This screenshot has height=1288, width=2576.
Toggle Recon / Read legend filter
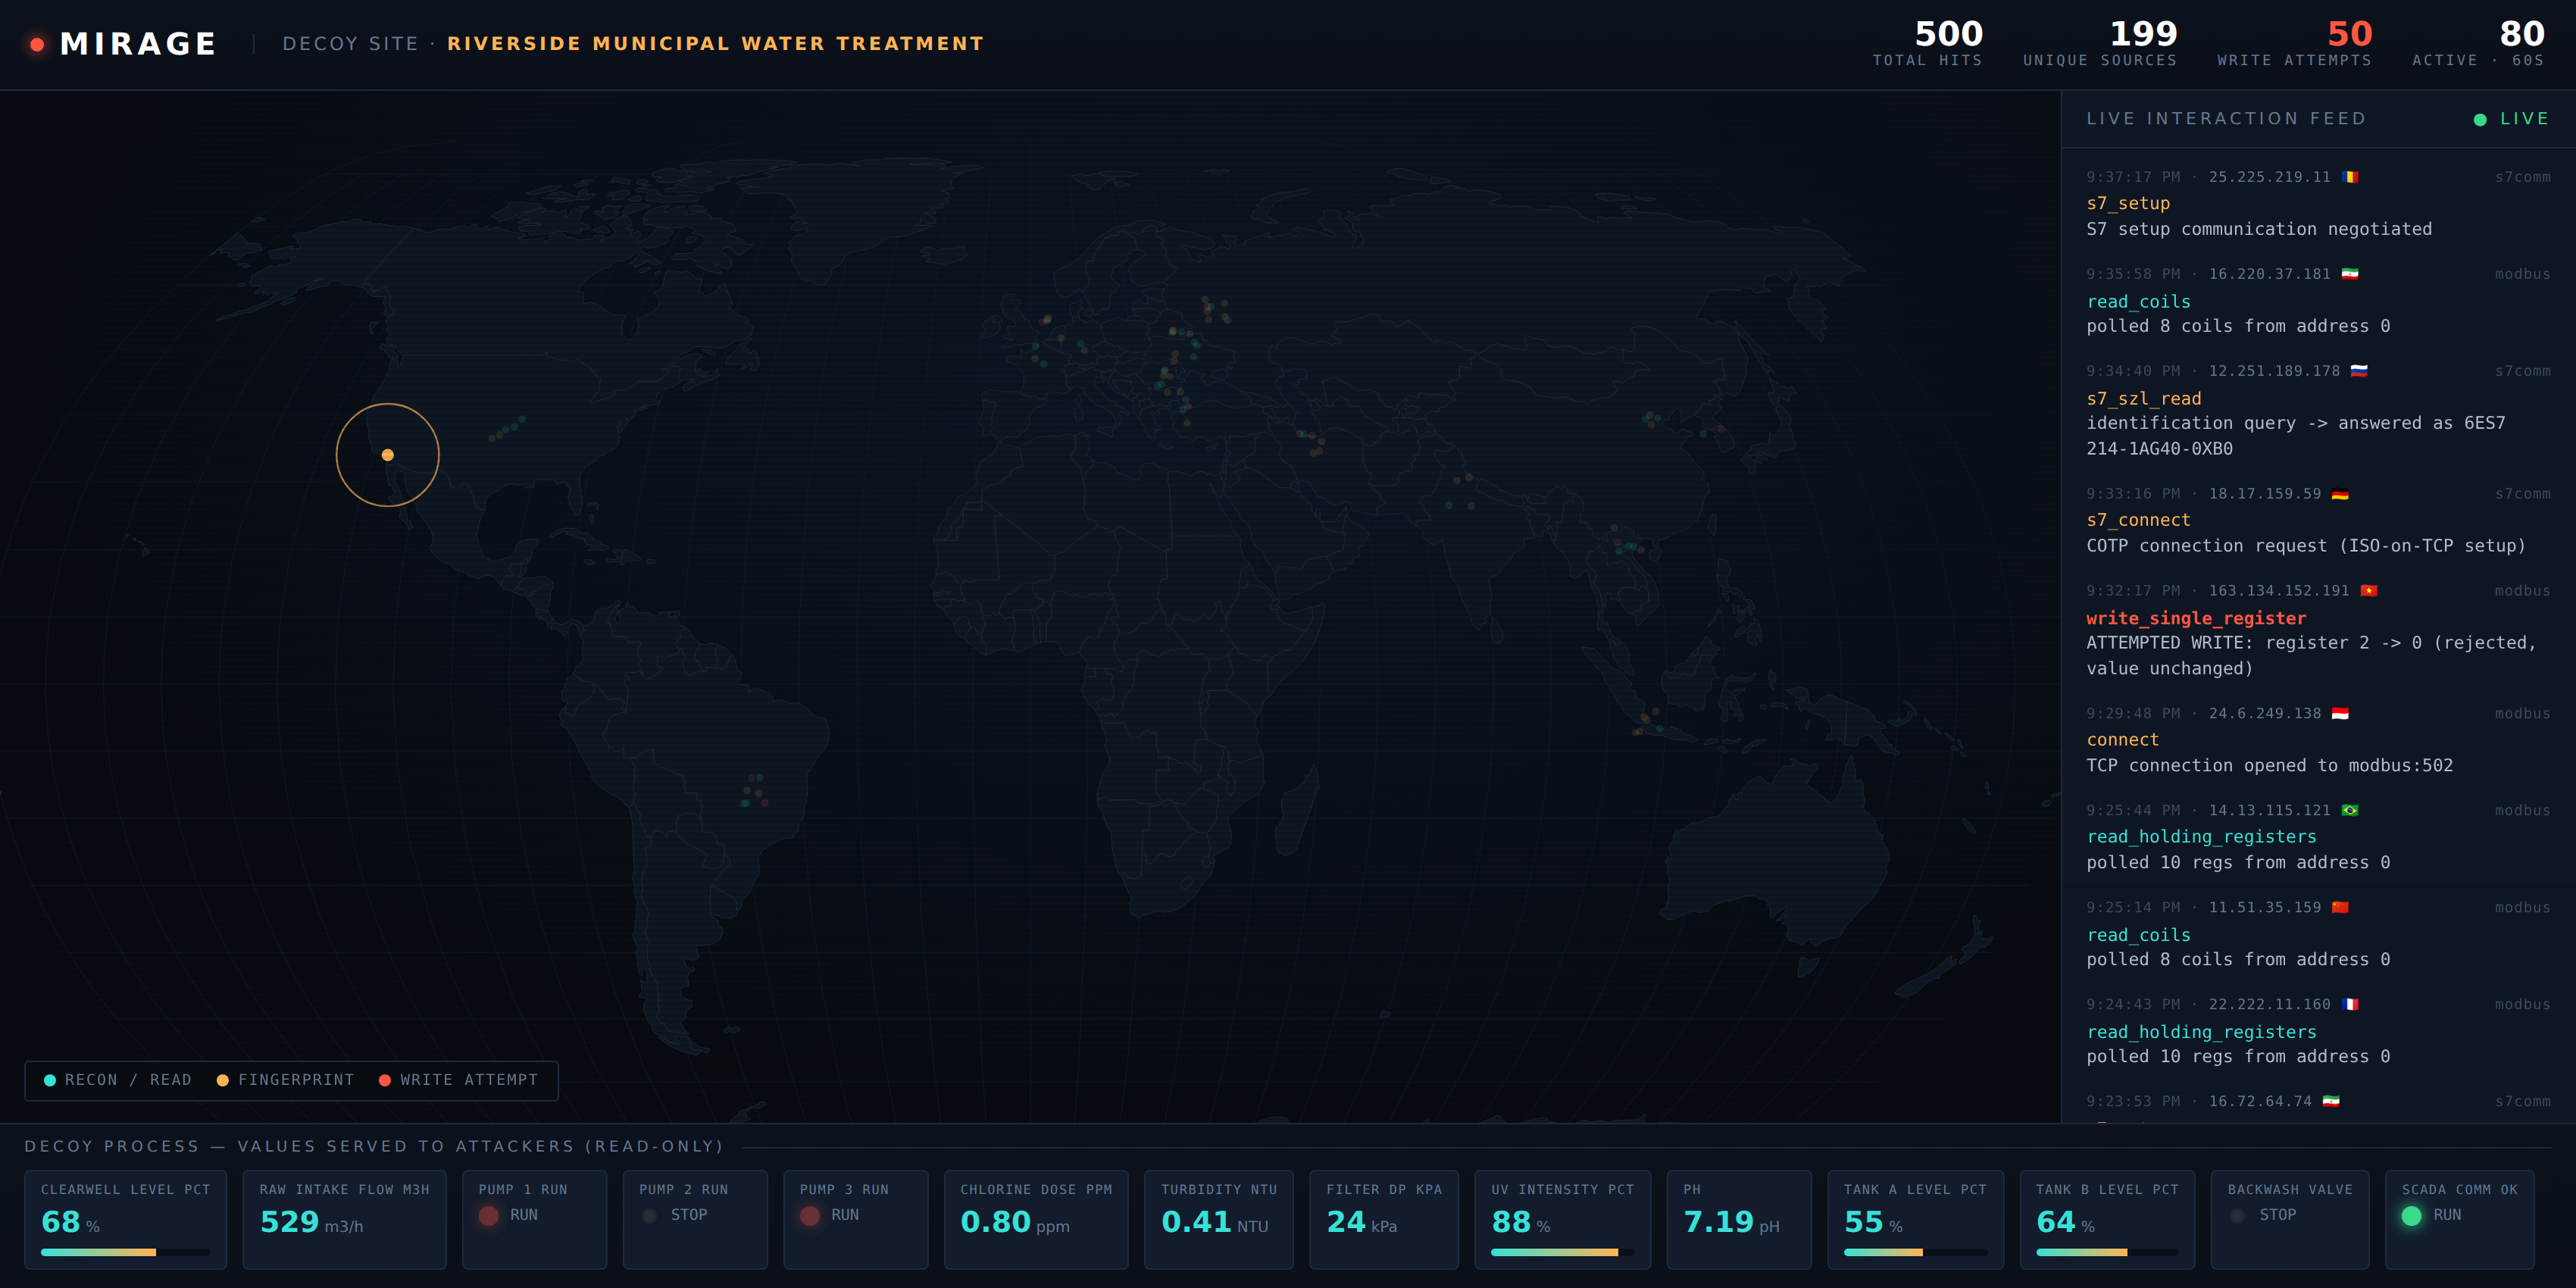click(118, 1080)
